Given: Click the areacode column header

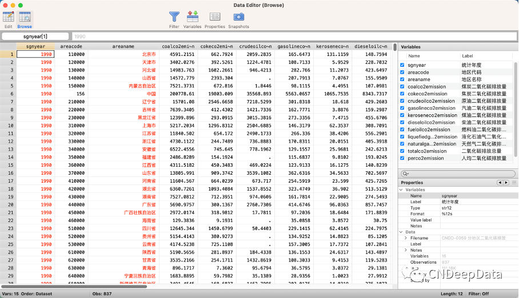Looking at the screenshot, I should (x=71, y=46).
